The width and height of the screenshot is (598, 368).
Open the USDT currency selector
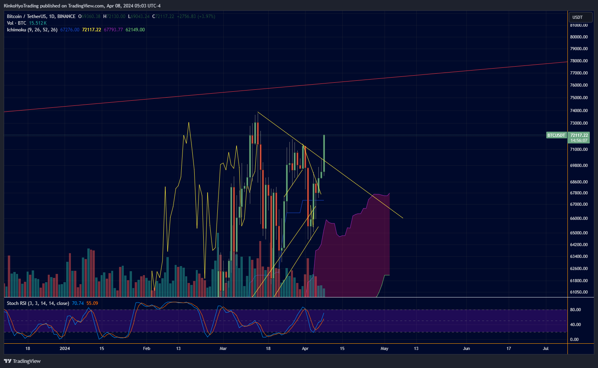[x=580, y=17]
